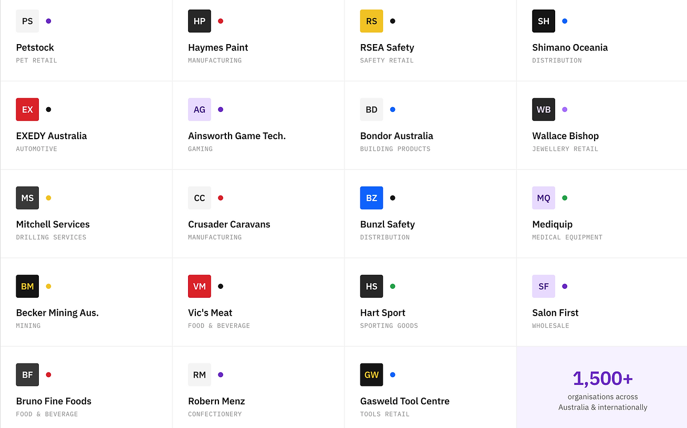Screen dimensions: 687x428
Task: Click the red dot beside the HP badge
Action: coord(221,21)
